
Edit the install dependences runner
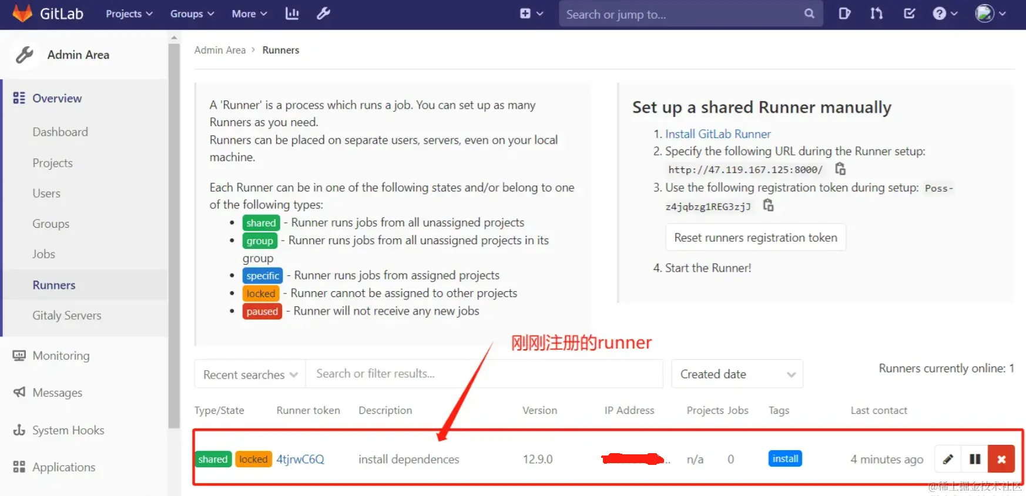pyautogui.click(x=947, y=459)
